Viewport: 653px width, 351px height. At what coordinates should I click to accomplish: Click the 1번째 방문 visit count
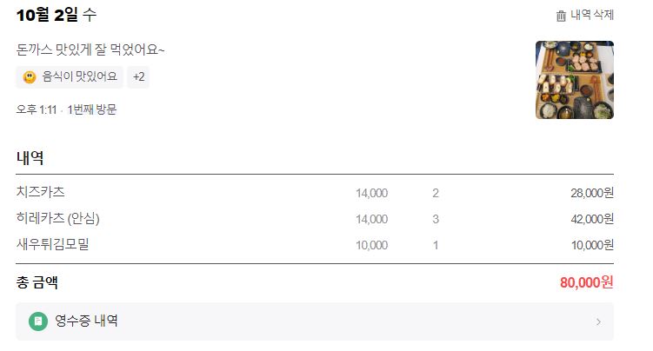pos(92,109)
